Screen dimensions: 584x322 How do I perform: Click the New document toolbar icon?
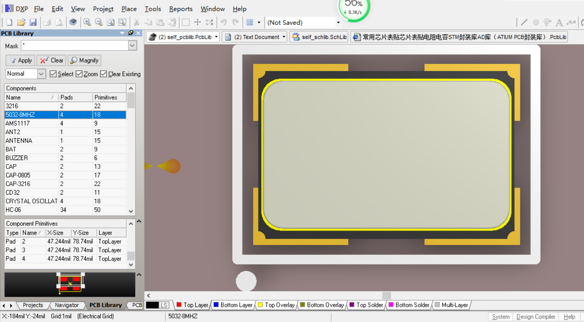9,22
